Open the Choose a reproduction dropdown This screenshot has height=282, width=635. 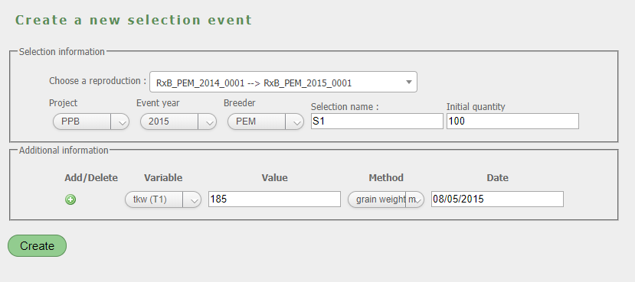coord(283,82)
